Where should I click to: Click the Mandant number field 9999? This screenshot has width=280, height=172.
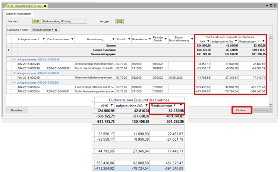[37, 21]
